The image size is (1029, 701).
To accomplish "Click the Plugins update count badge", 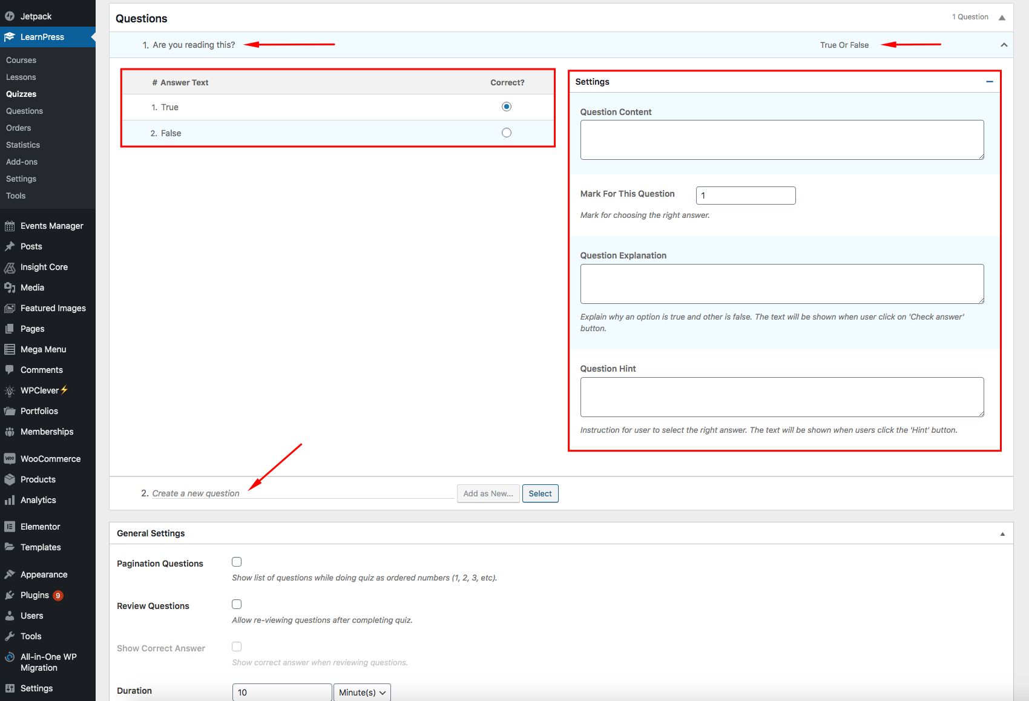I will (58, 596).
